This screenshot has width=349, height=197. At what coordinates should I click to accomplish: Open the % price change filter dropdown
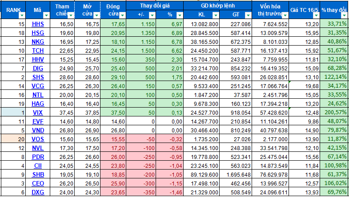pos(180,15)
